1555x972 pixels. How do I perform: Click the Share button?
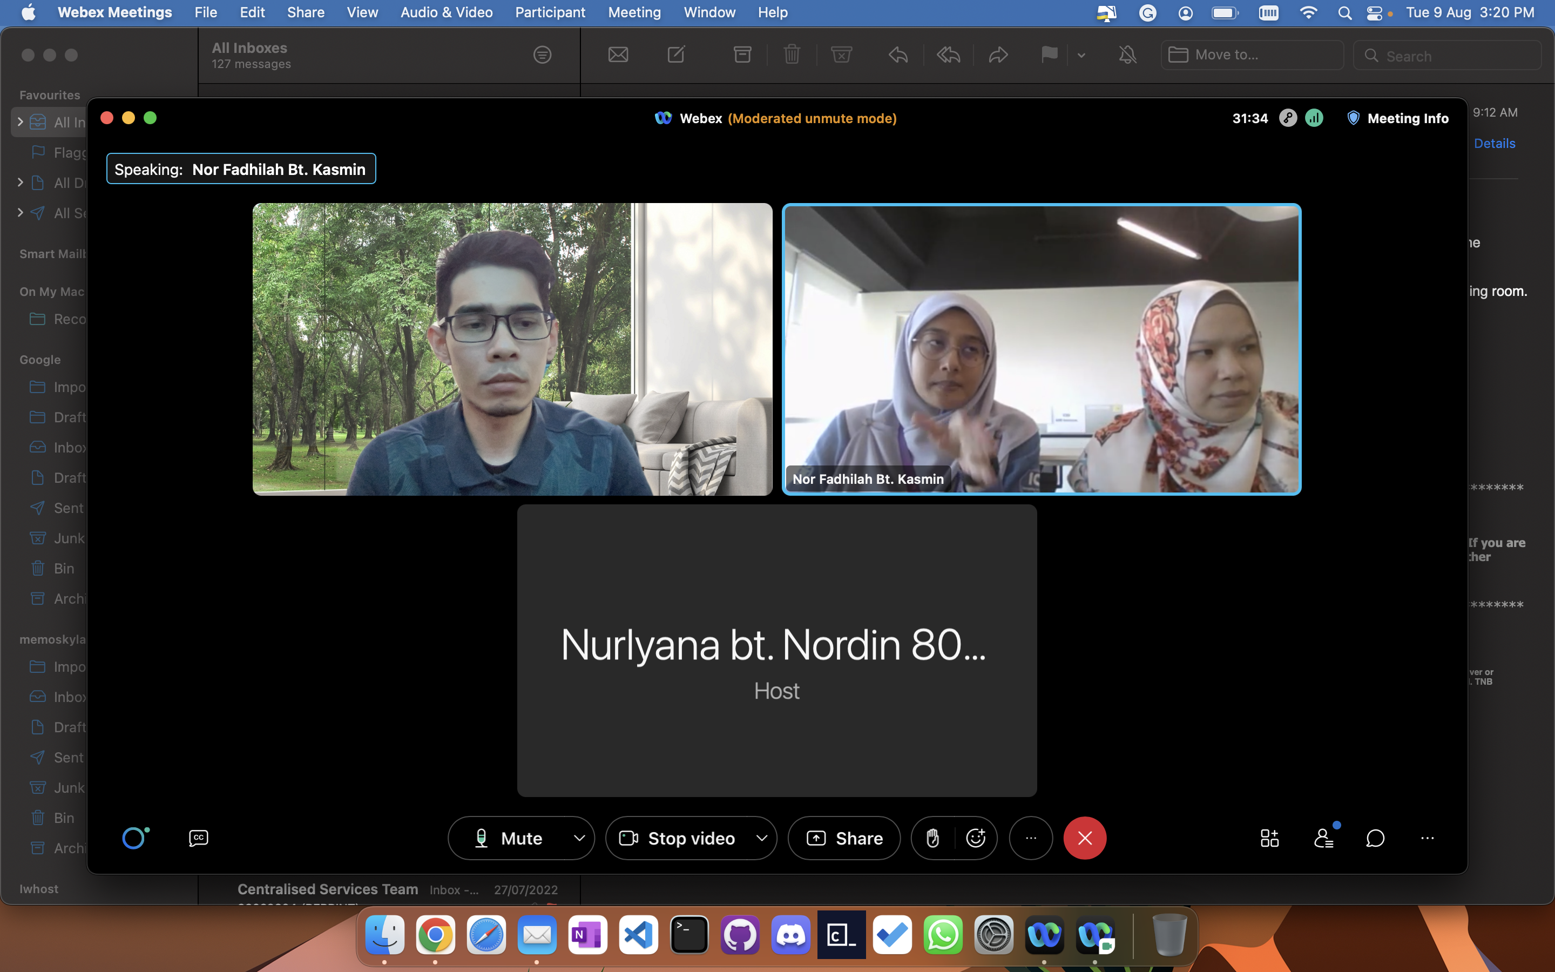[x=844, y=838]
